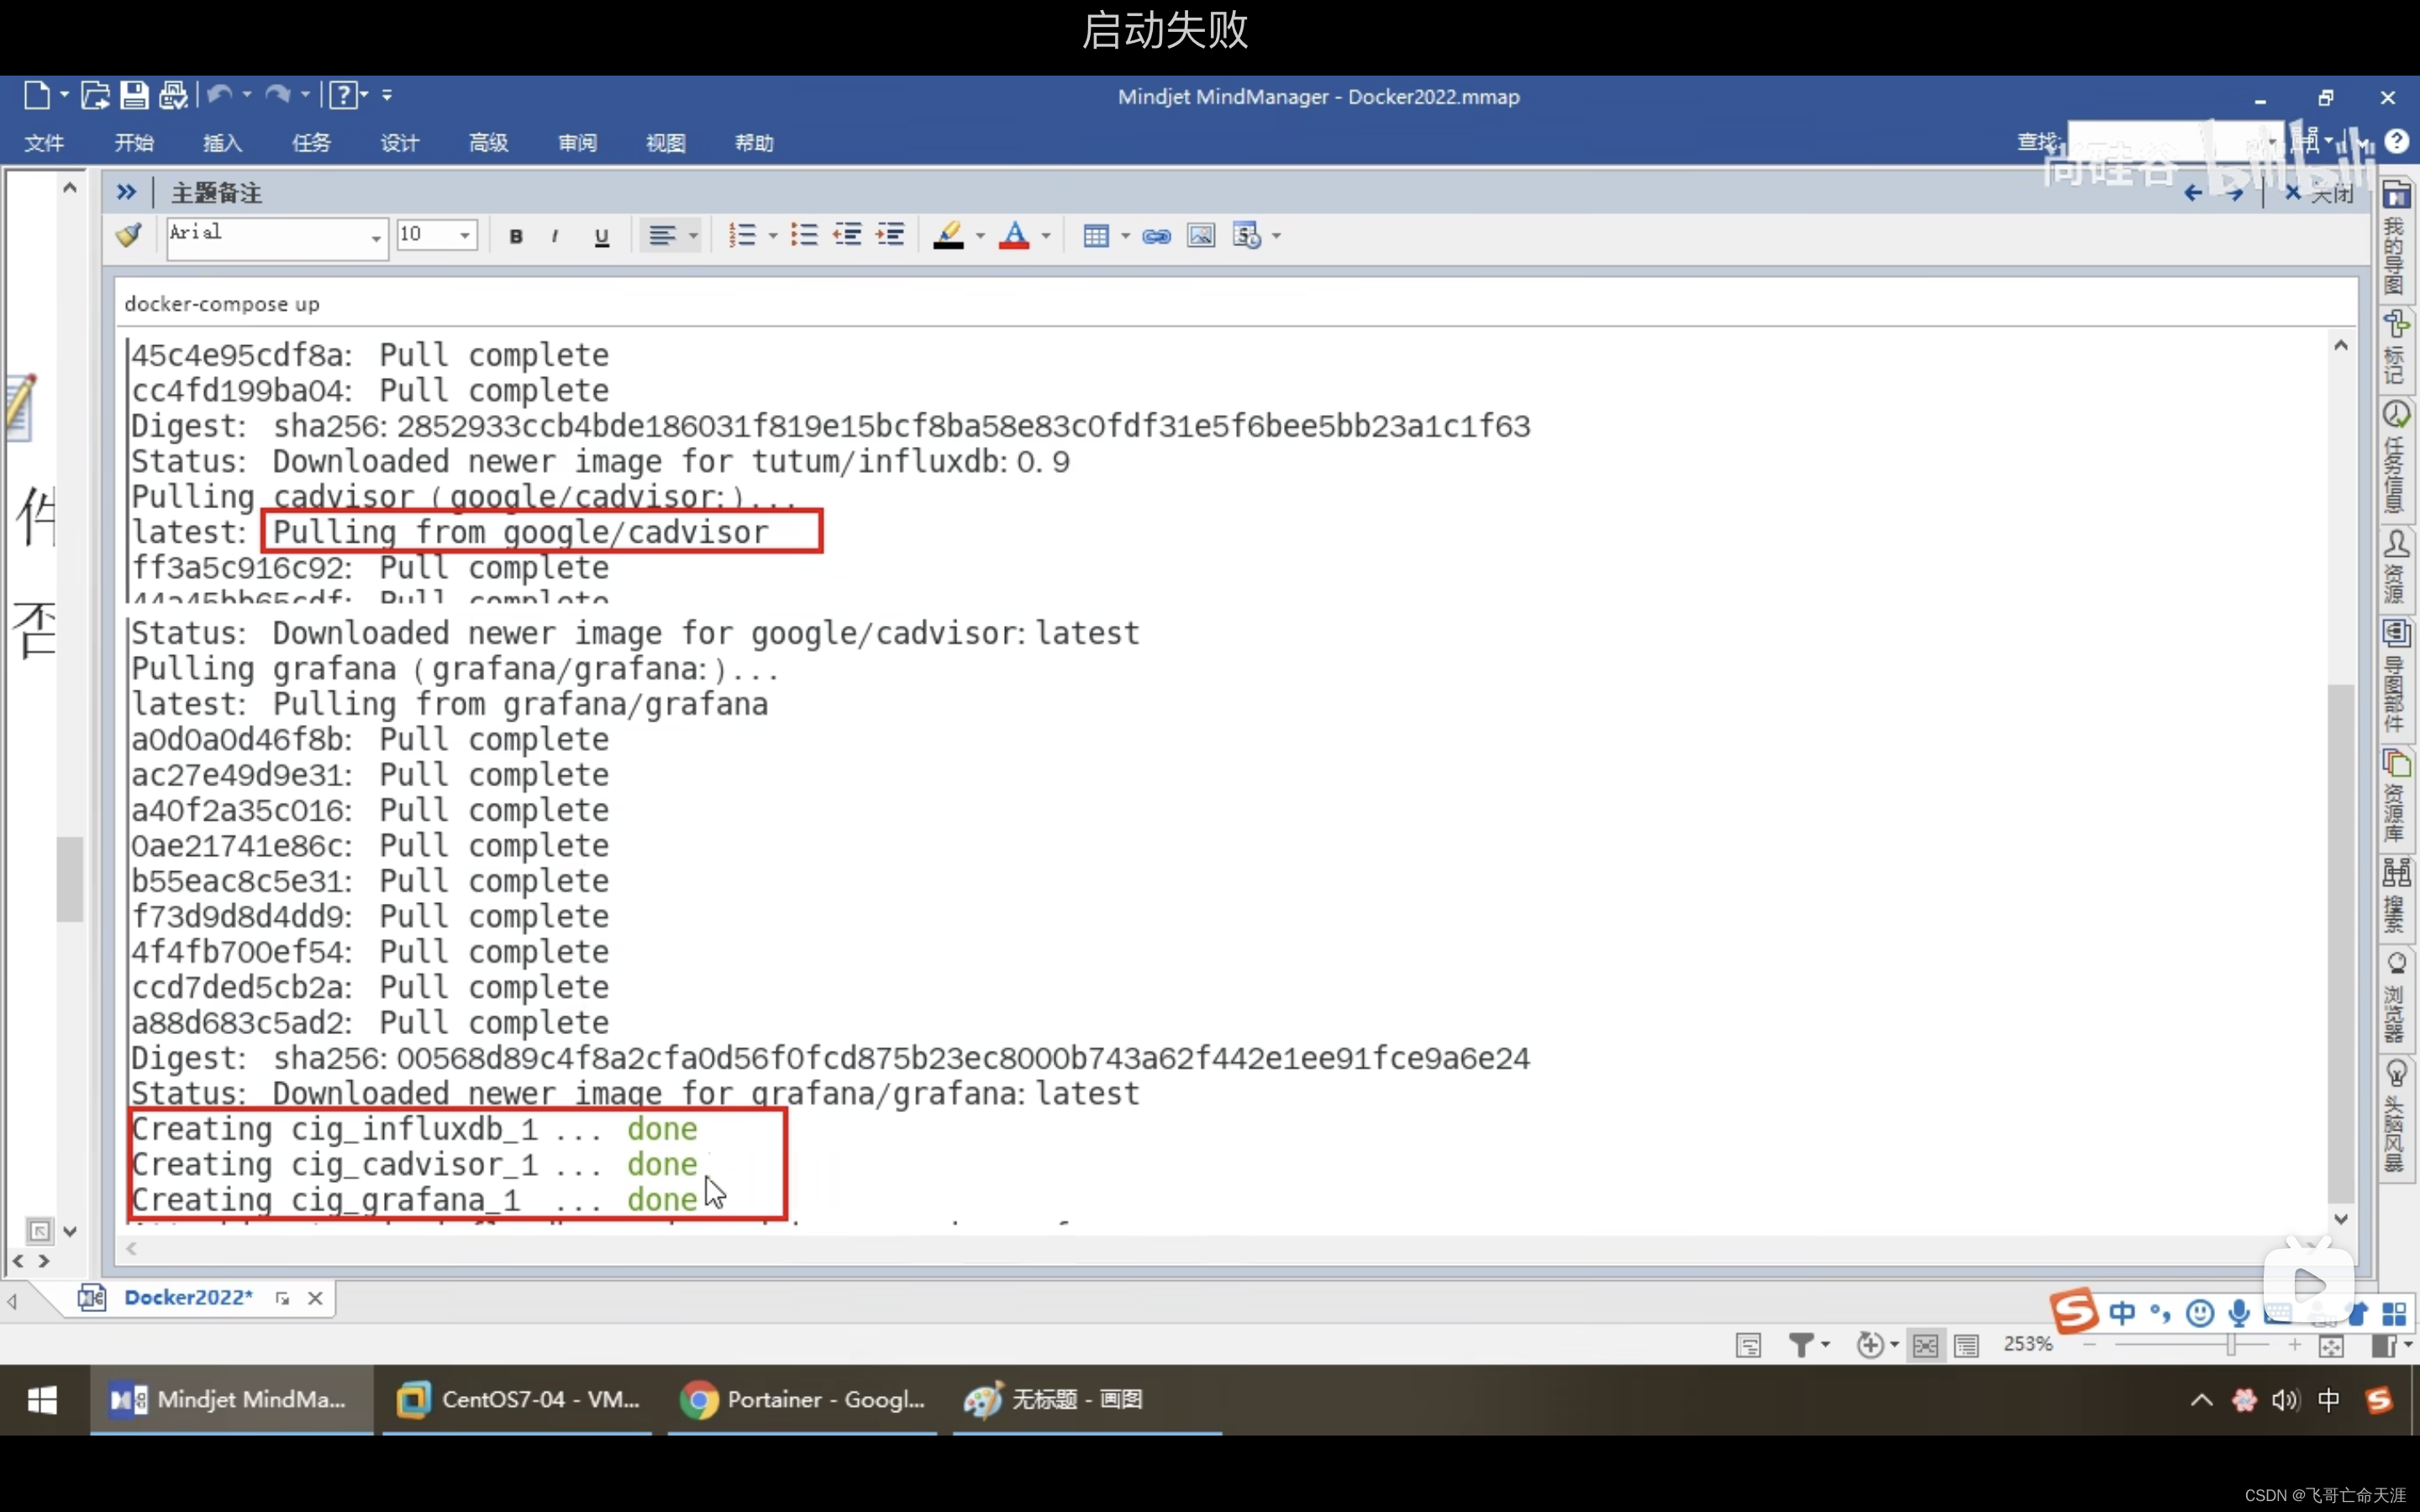The image size is (2420, 1512).
Task: Open Portainer Chrome window from taskbar
Action: click(802, 1399)
